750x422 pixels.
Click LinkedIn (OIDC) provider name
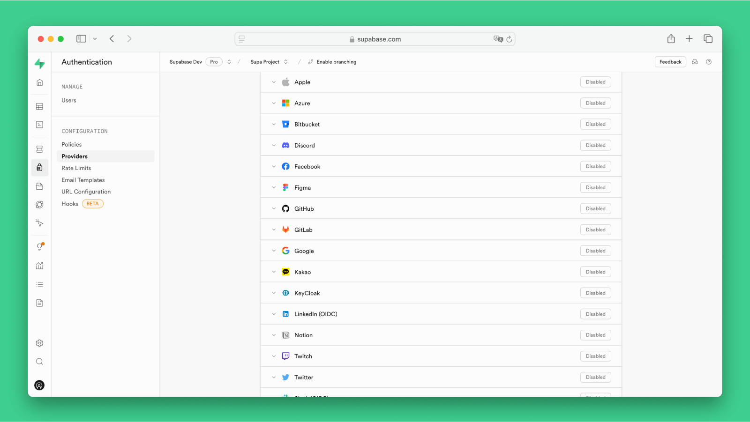[316, 314]
